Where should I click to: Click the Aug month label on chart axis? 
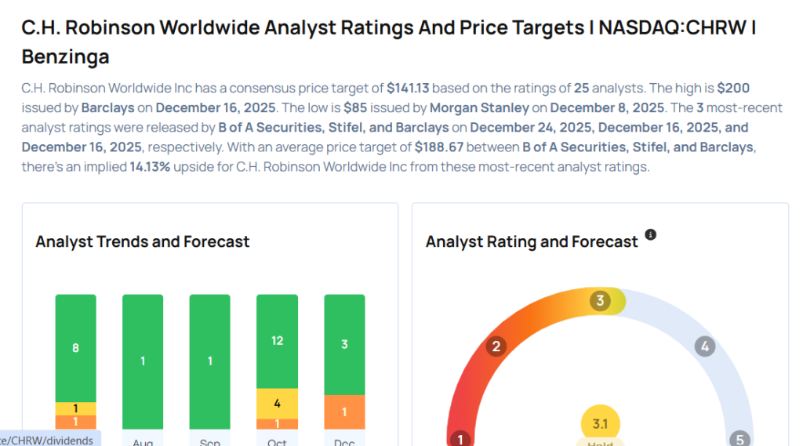pos(143,442)
